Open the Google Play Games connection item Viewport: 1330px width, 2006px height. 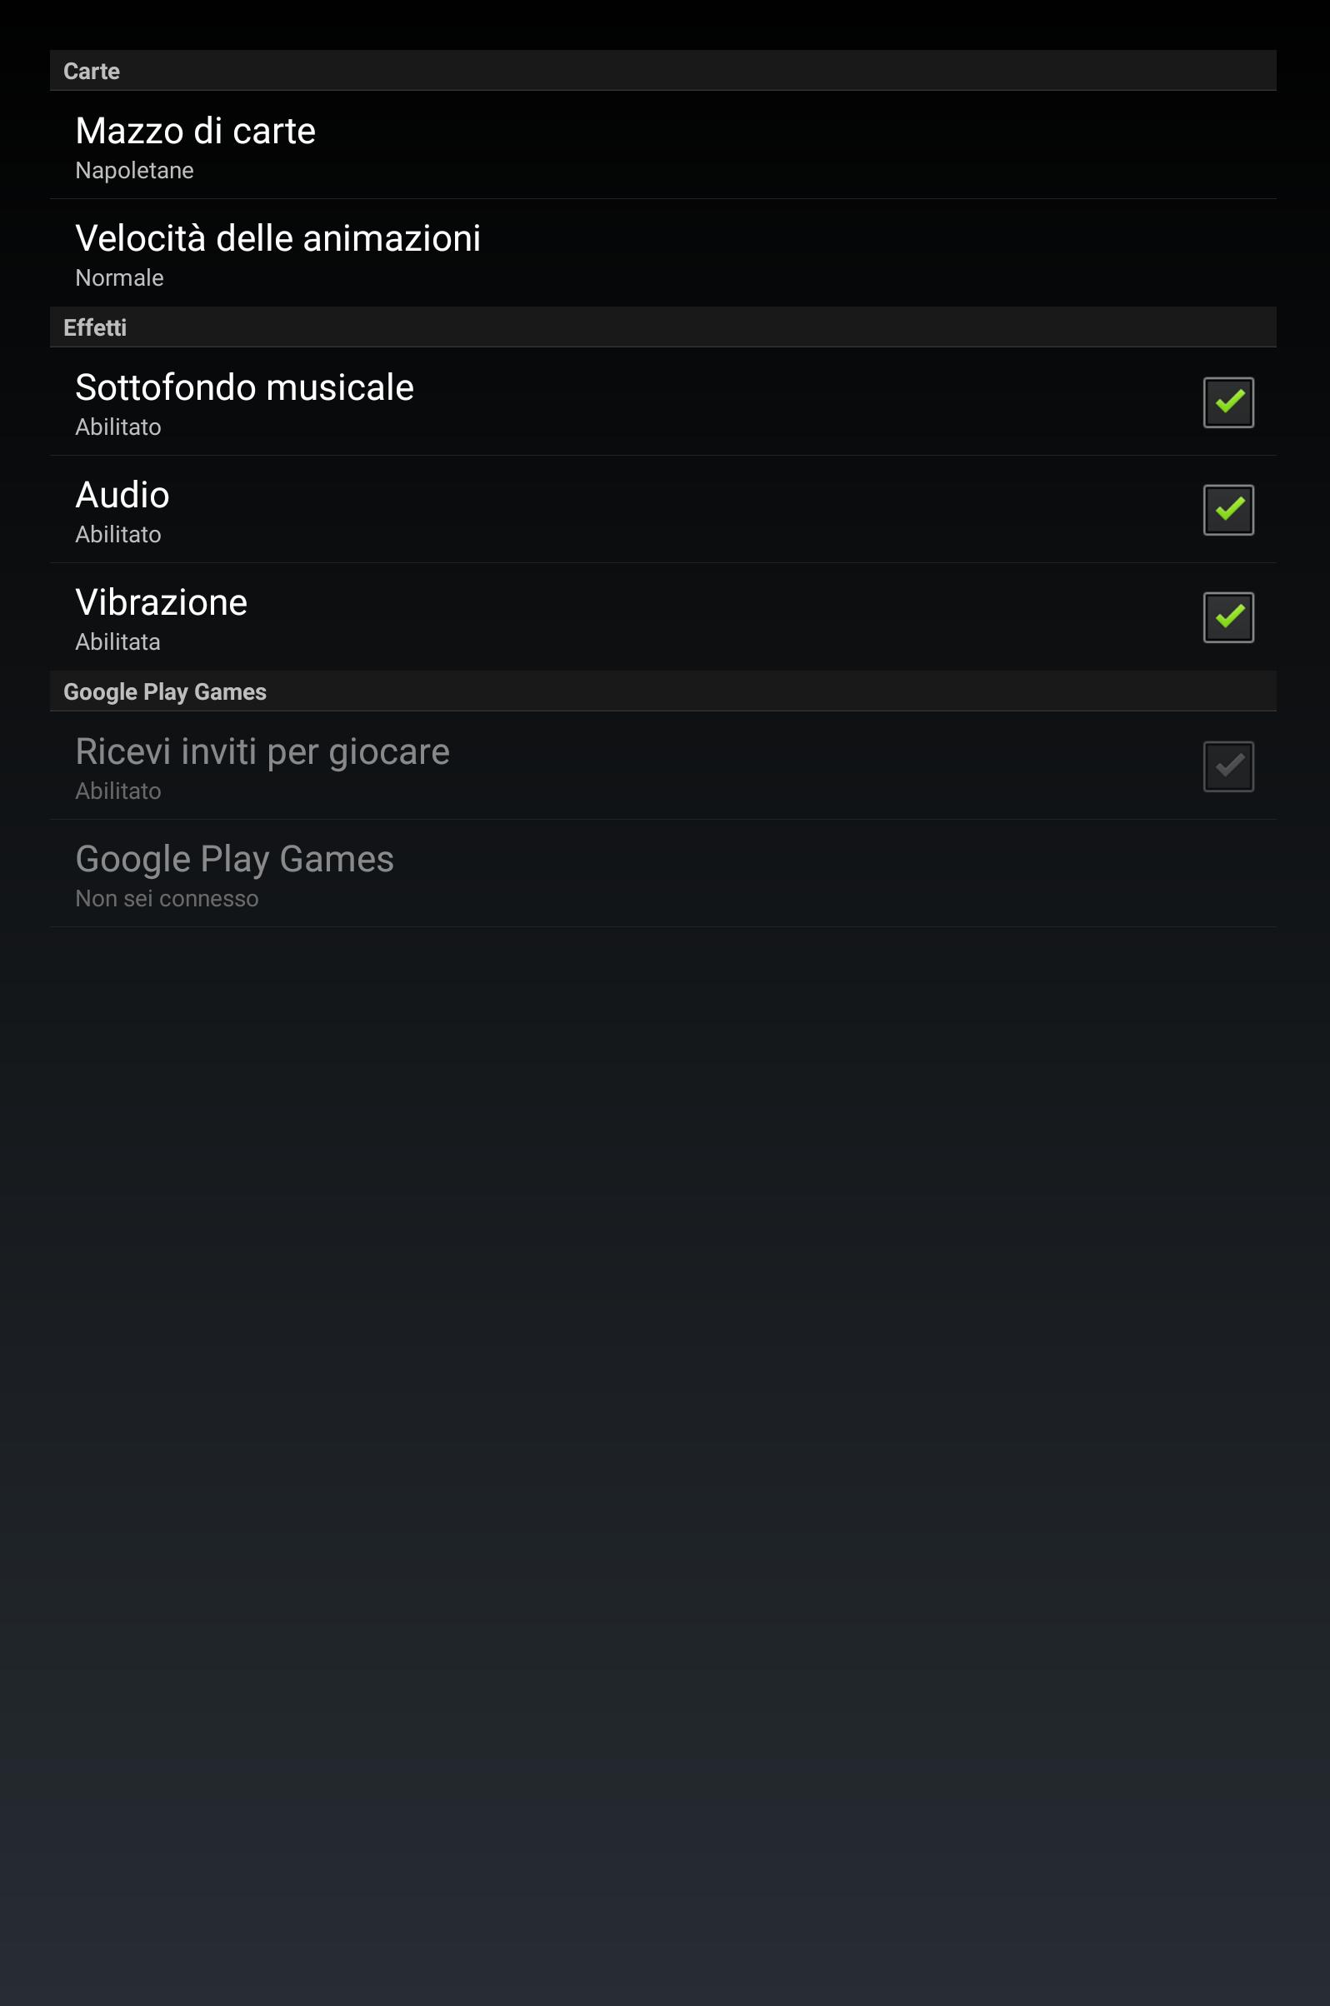pos(663,873)
